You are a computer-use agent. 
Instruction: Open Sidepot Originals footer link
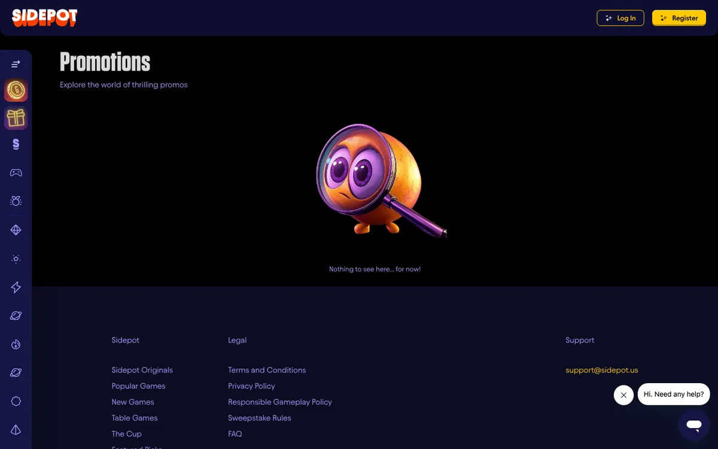142,370
